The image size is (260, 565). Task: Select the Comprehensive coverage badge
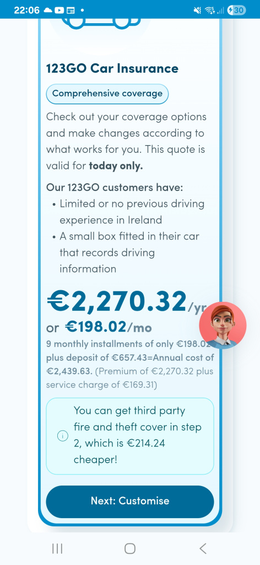tap(107, 94)
